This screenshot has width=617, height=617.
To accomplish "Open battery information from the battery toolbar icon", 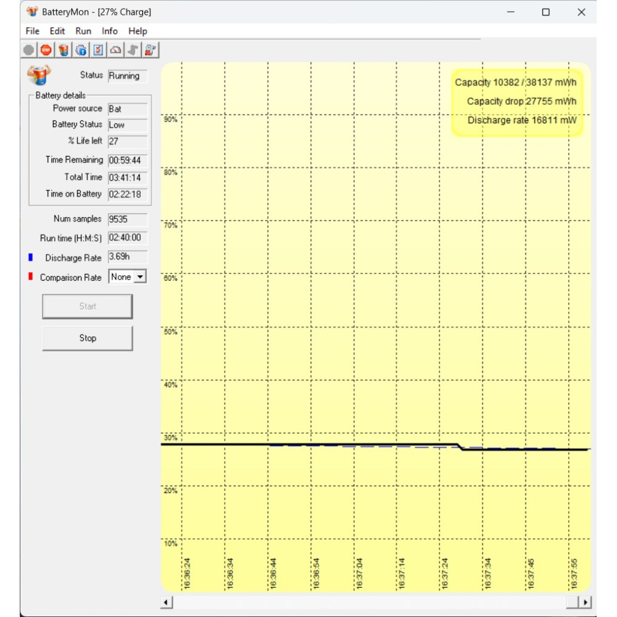I will [x=64, y=50].
